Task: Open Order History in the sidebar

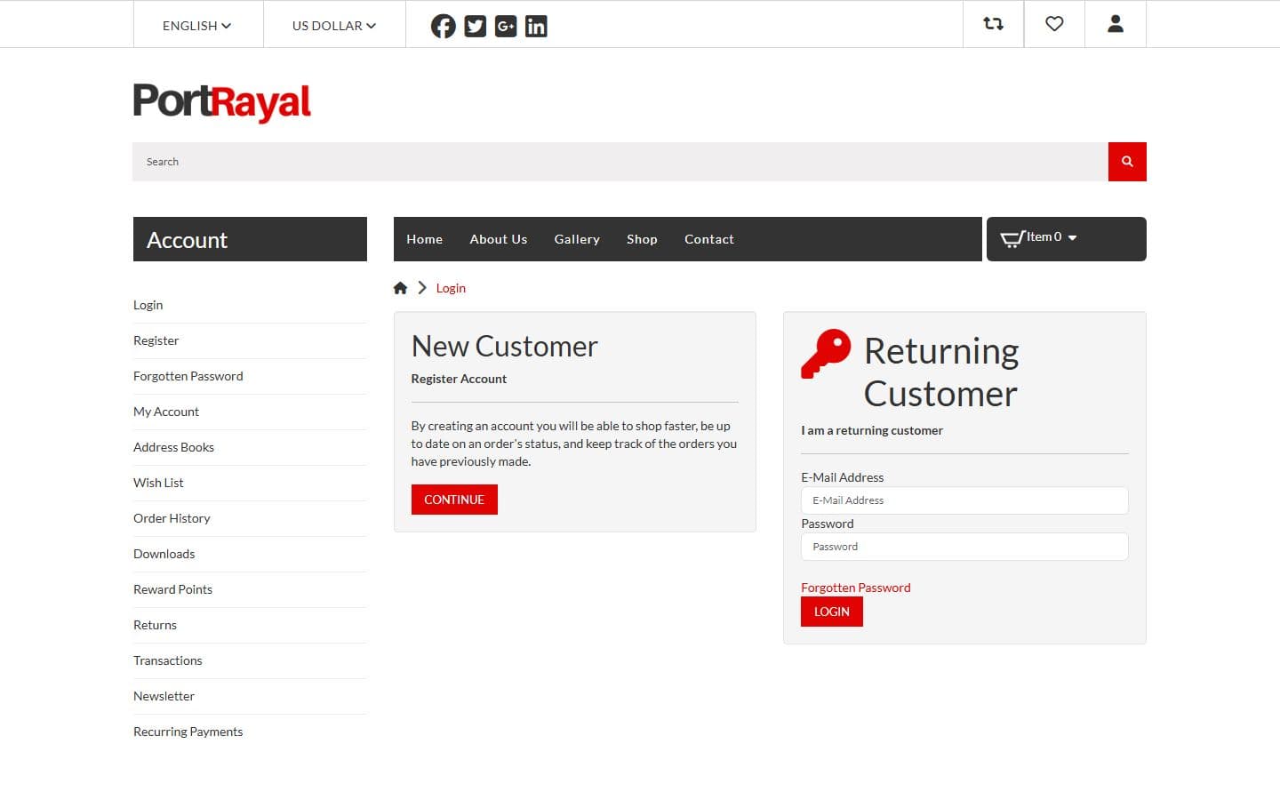Action: click(x=172, y=518)
